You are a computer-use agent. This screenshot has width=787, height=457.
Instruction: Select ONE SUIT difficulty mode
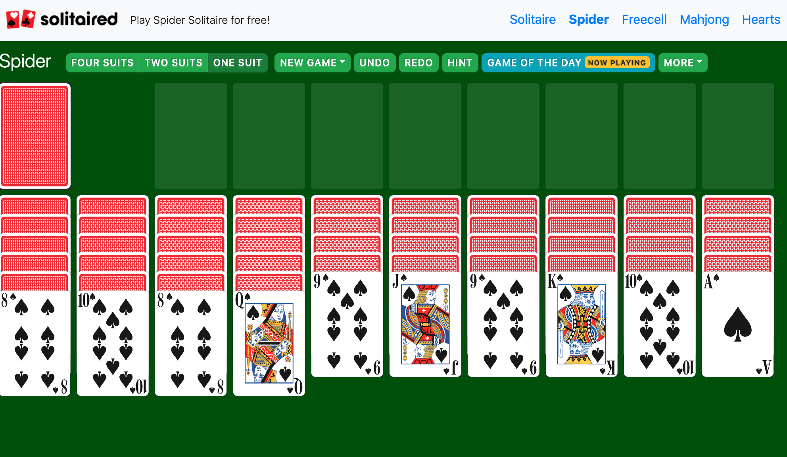(x=237, y=62)
